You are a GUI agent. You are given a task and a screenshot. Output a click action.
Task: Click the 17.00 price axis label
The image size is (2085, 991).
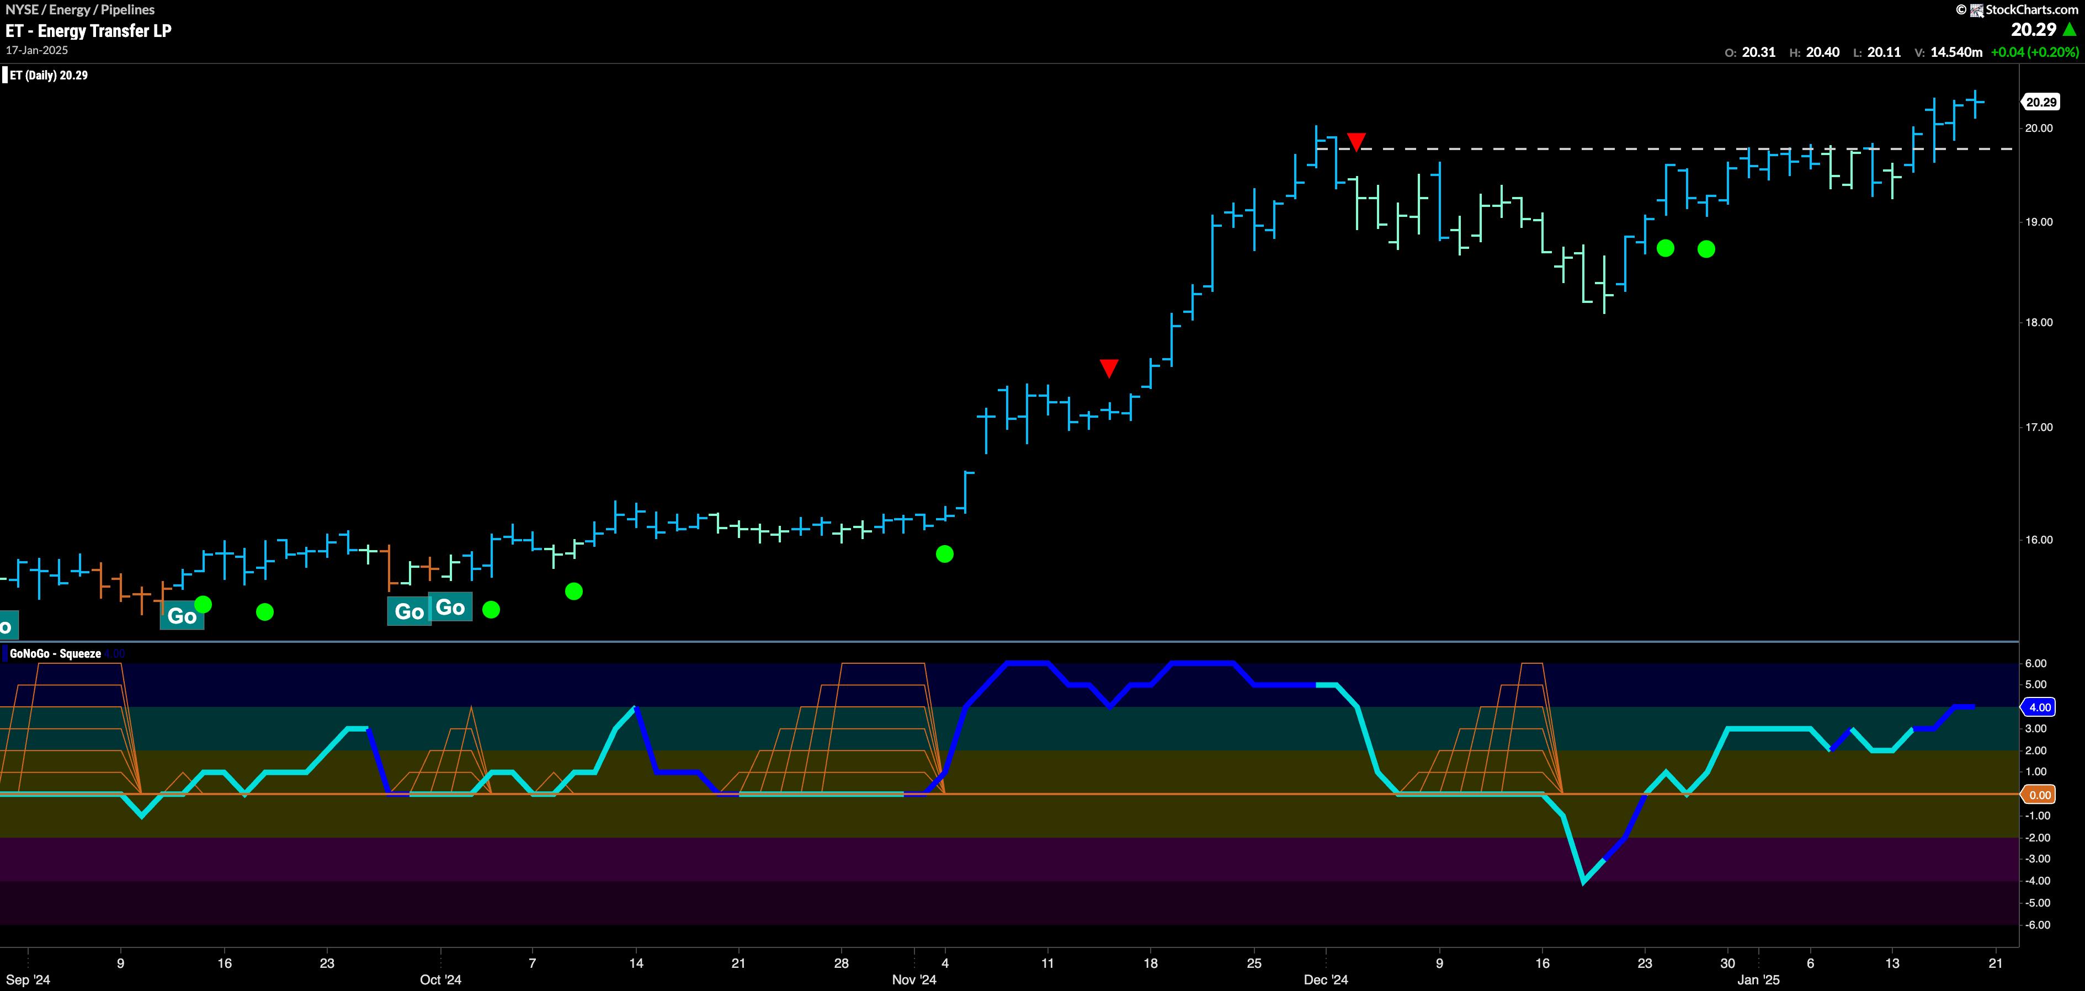point(2039,427)
